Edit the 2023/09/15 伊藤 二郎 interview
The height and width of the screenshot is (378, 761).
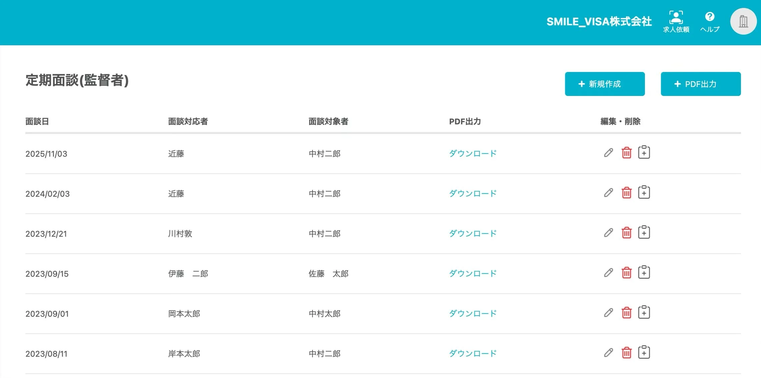pos(608,273)
